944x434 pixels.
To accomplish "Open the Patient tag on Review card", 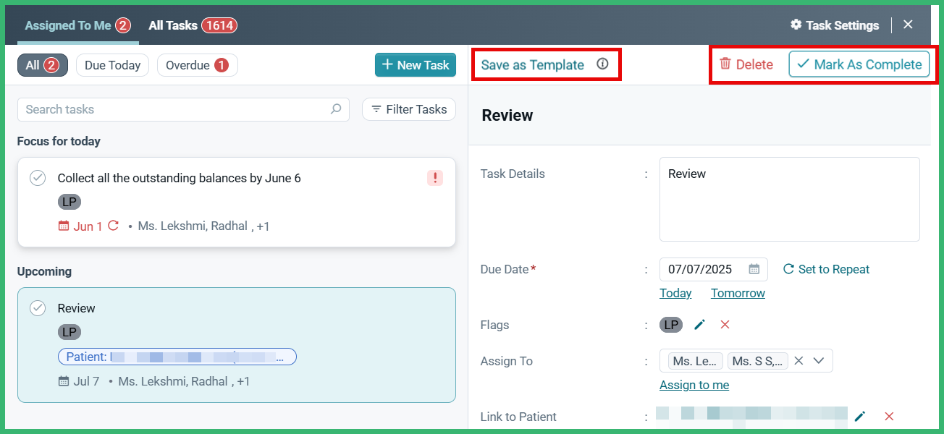I will point(177,357).
